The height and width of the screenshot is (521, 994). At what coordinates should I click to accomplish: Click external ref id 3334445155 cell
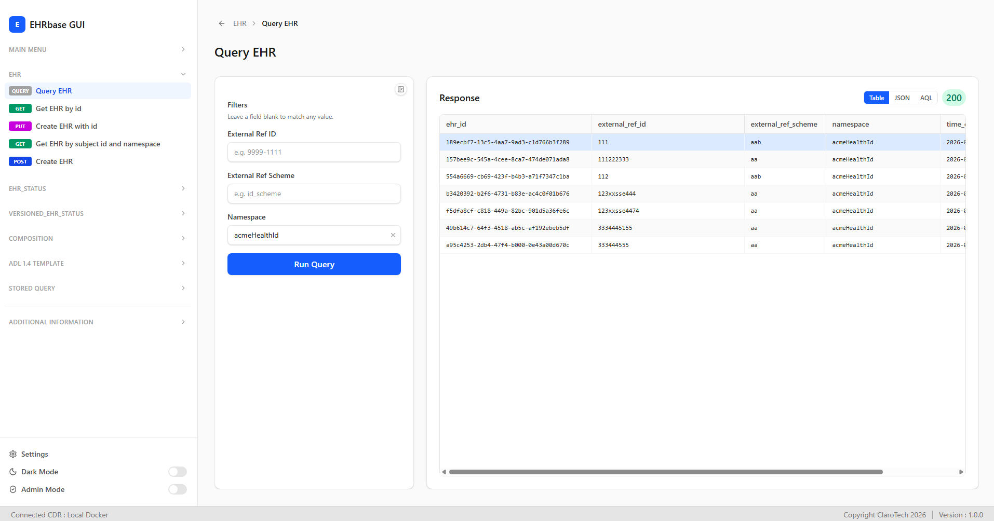coord(668,228)
